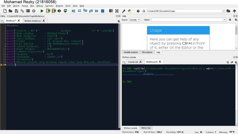
Task: Change to the parent directory
Action: [235, 11]
